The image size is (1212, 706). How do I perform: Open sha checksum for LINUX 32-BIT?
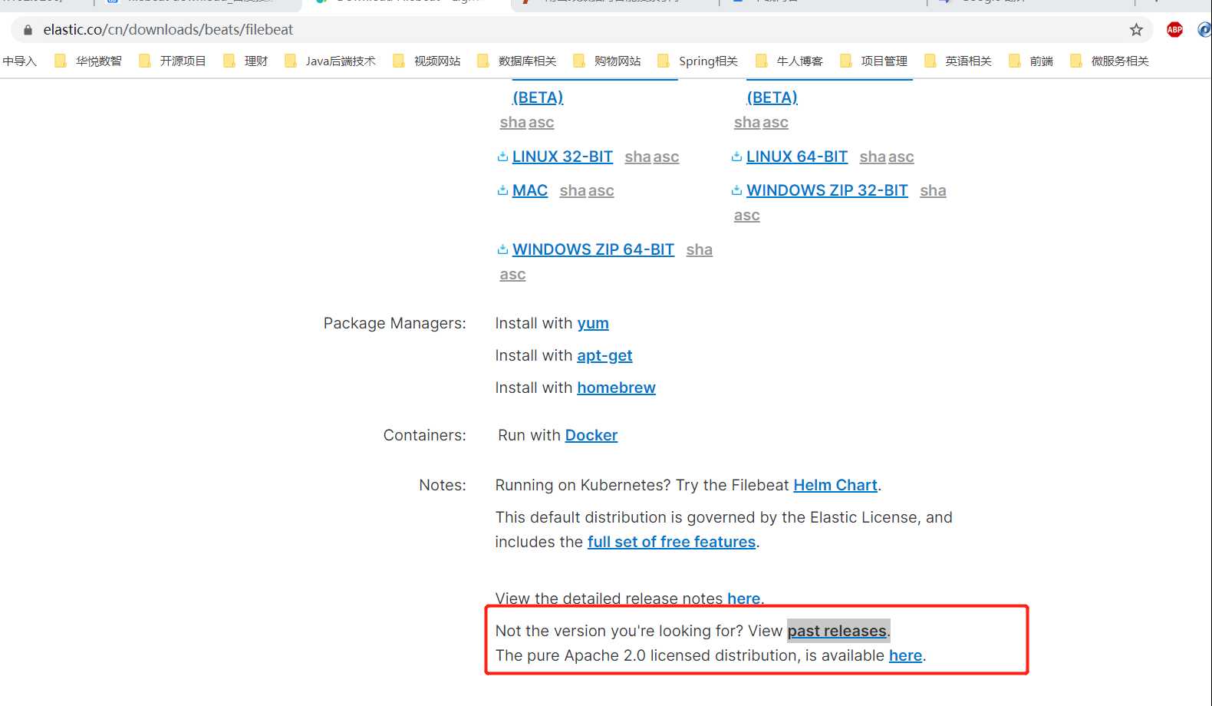tap(637, 157)
